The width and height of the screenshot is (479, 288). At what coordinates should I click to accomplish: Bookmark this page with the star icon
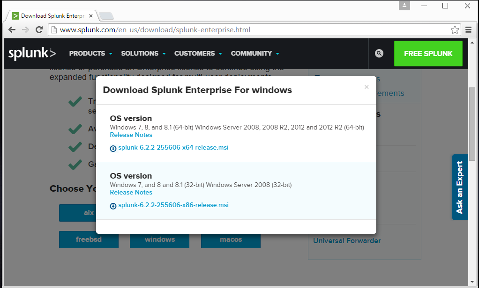[455, 30]
